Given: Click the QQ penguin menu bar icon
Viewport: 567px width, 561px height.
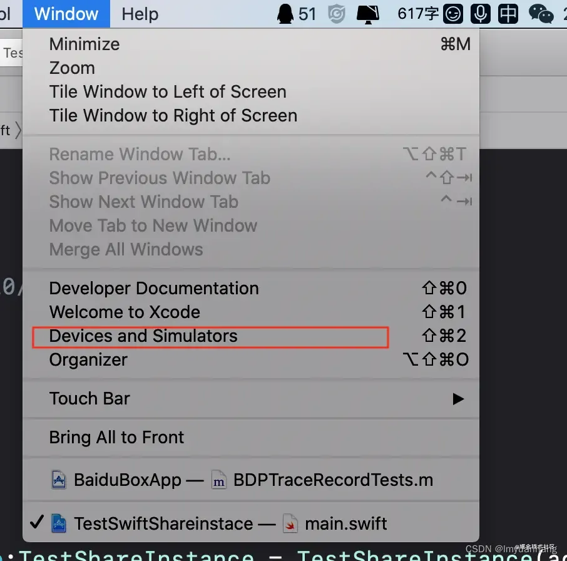Looking at the screenshot, I should coord(285,14).
